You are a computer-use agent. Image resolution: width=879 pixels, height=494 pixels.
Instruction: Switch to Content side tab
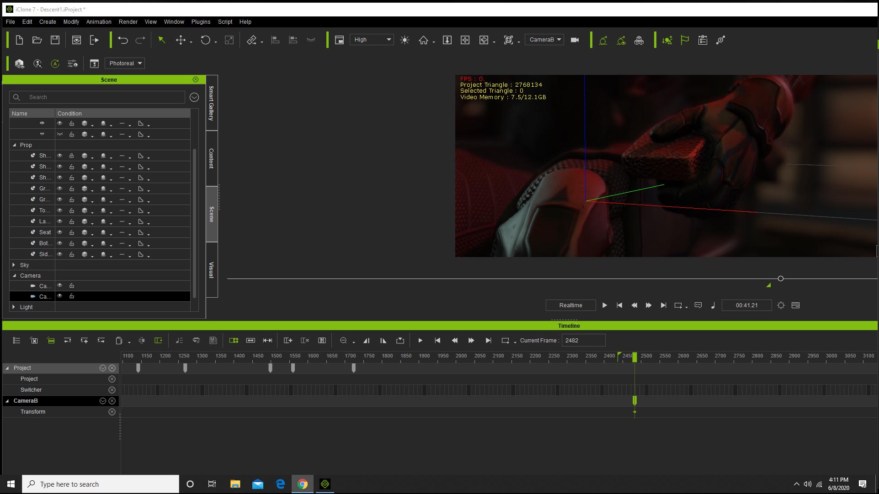[211, 158]
